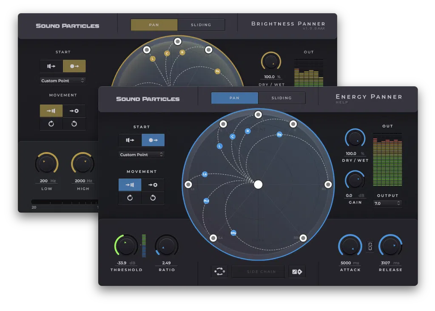Toggle blue move-to-speakers button in Energy Panner
The image size is (435, 311).
coord(130,185)
